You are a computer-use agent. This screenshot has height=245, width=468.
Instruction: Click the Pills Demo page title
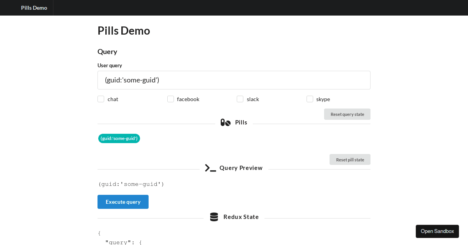[124, 30]
